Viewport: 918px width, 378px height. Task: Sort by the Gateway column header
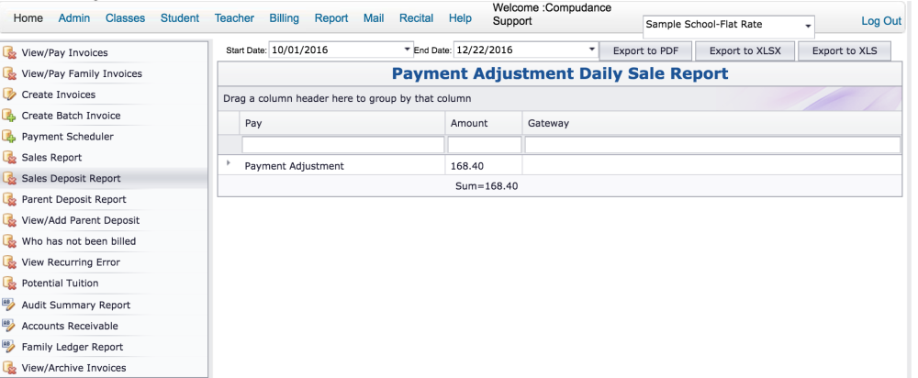(712, 124)
